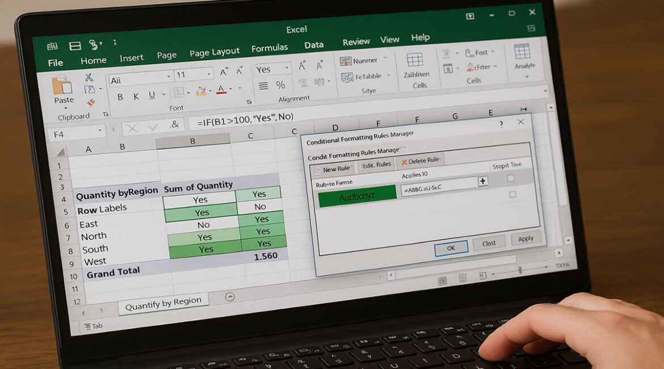Click the underline U icon

click(x=152, y=95)
